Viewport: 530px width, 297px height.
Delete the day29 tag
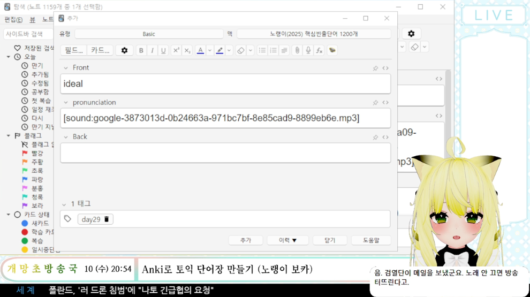pos(107,219)
